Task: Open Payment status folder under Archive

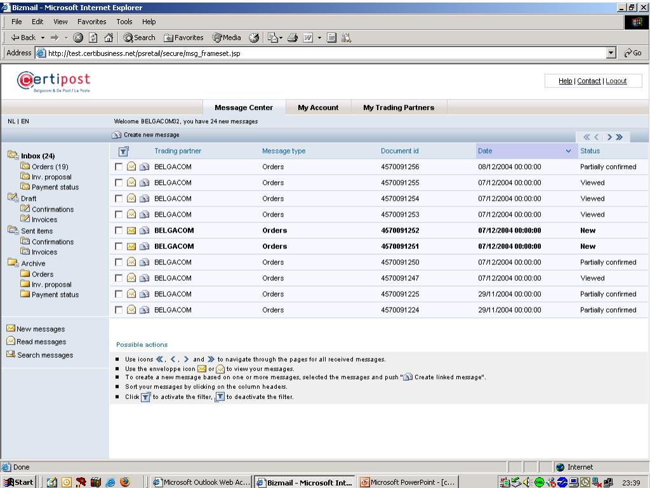Action: (55, 295)
